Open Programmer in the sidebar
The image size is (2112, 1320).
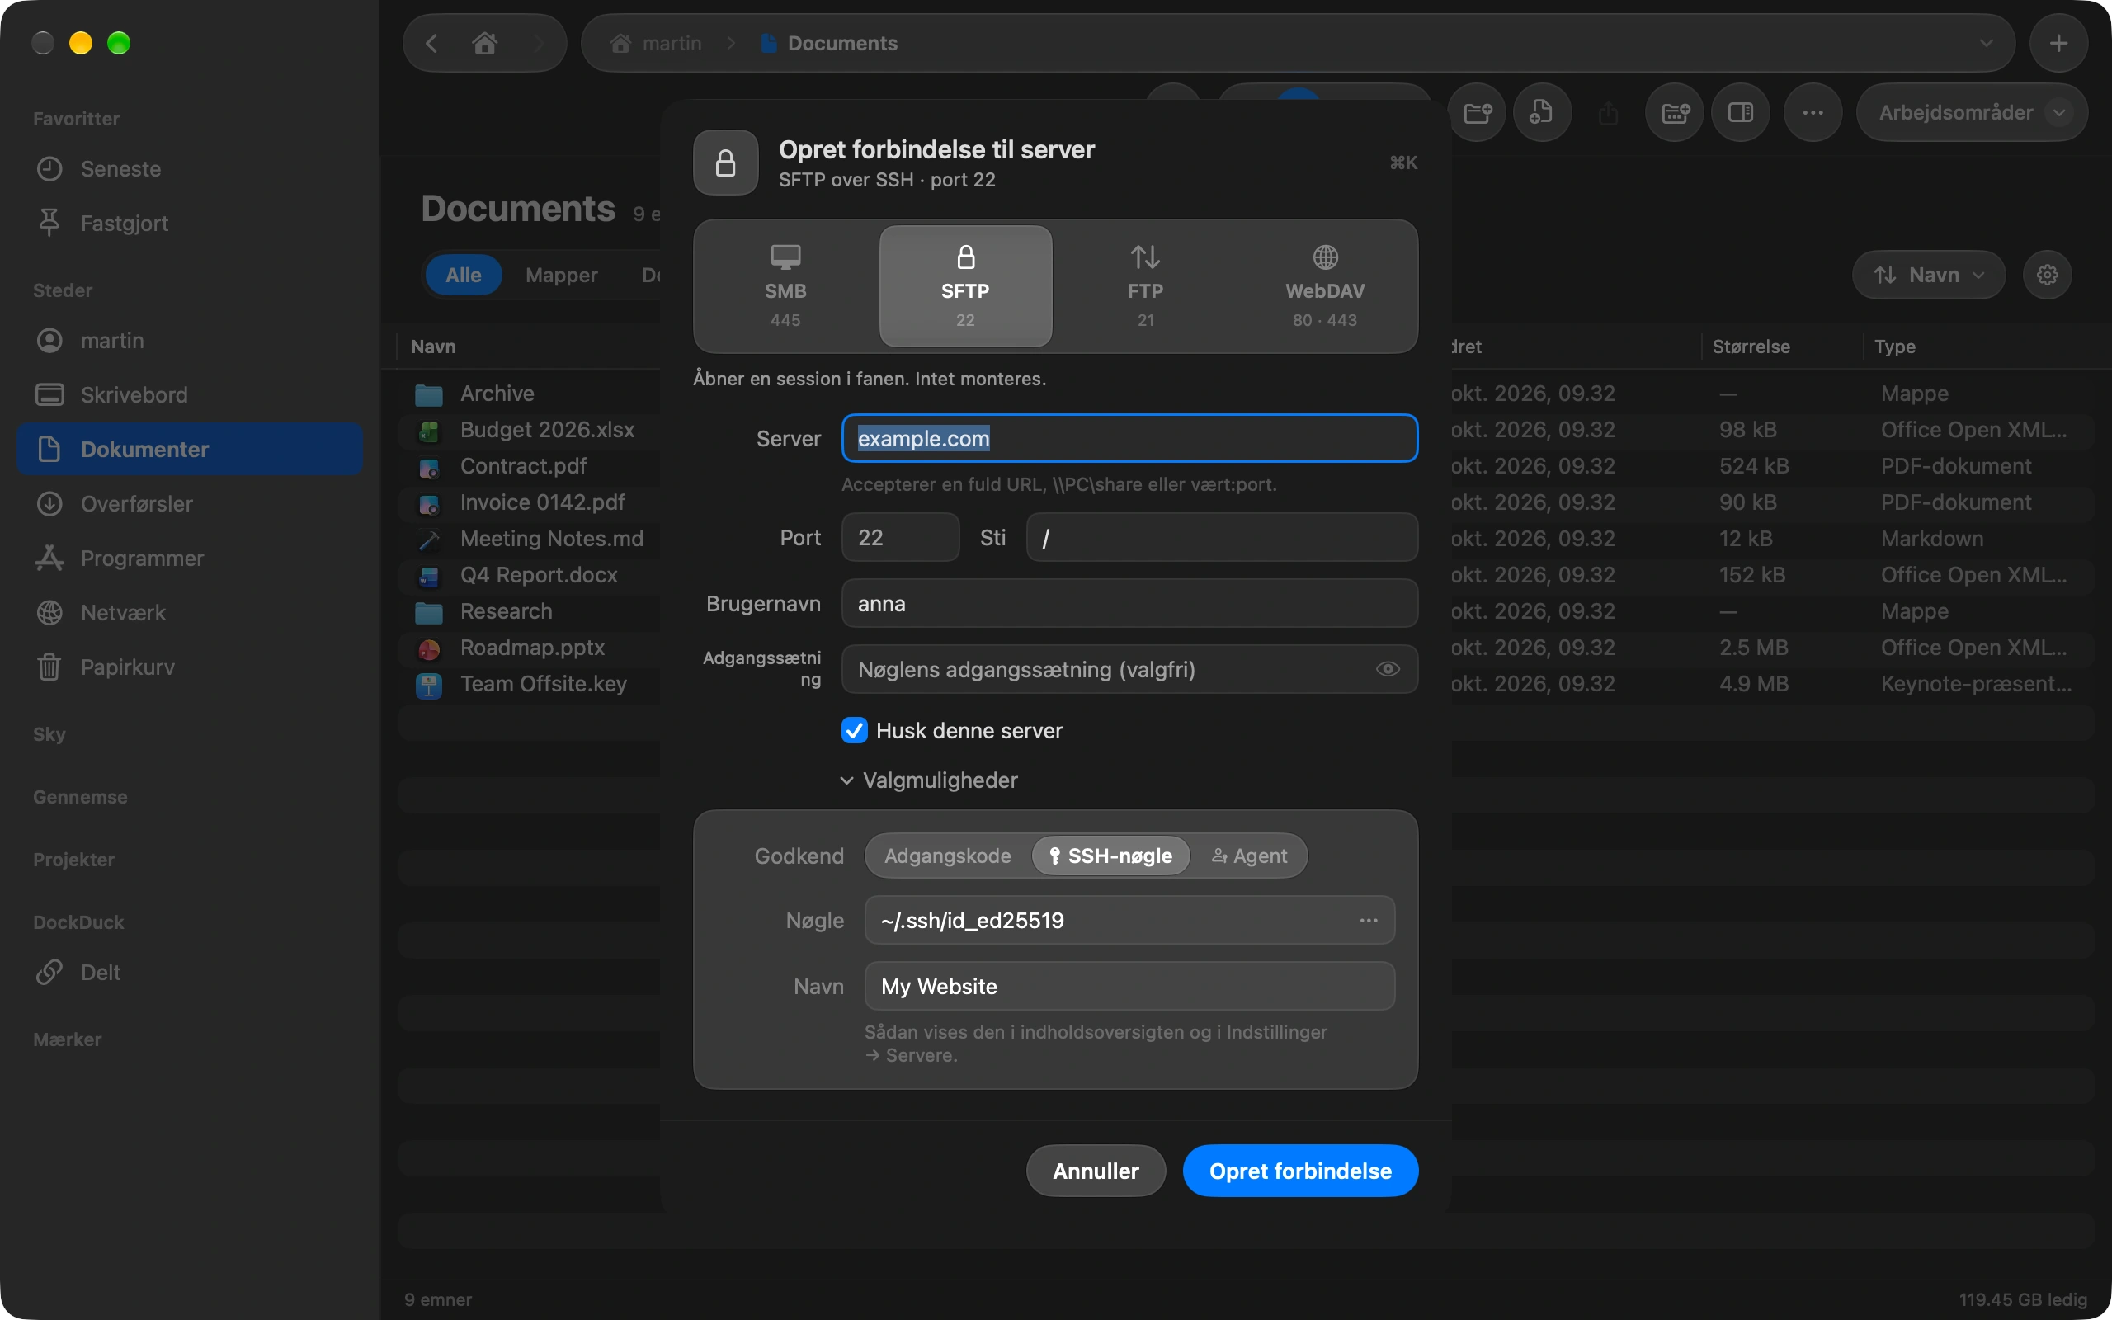pos(190,558)
